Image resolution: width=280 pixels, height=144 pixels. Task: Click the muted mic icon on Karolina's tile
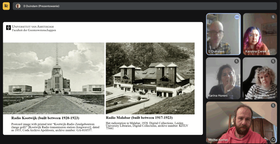[x=273, y=17]
